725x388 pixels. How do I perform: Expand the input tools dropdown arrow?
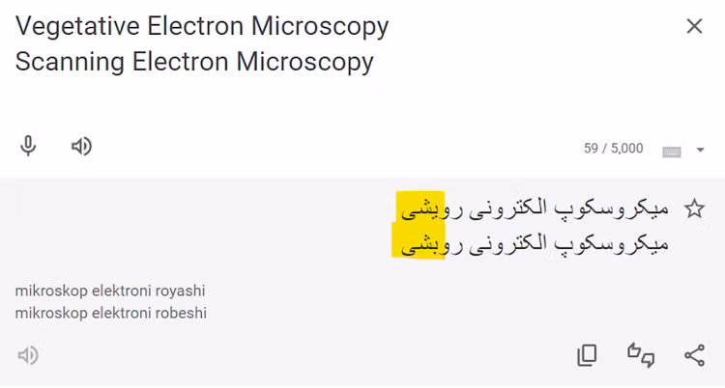700,150
